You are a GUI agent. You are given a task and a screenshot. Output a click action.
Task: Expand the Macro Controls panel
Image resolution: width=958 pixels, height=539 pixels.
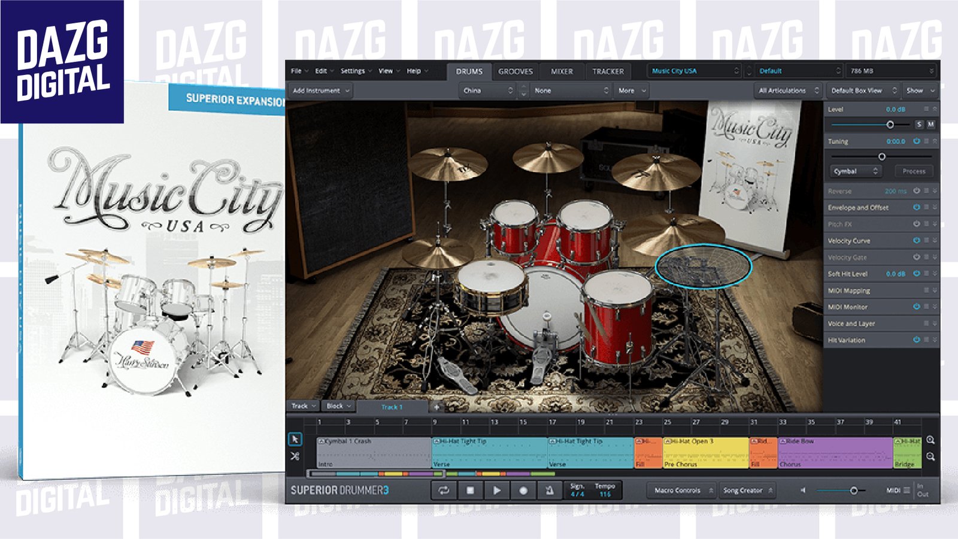683,490
